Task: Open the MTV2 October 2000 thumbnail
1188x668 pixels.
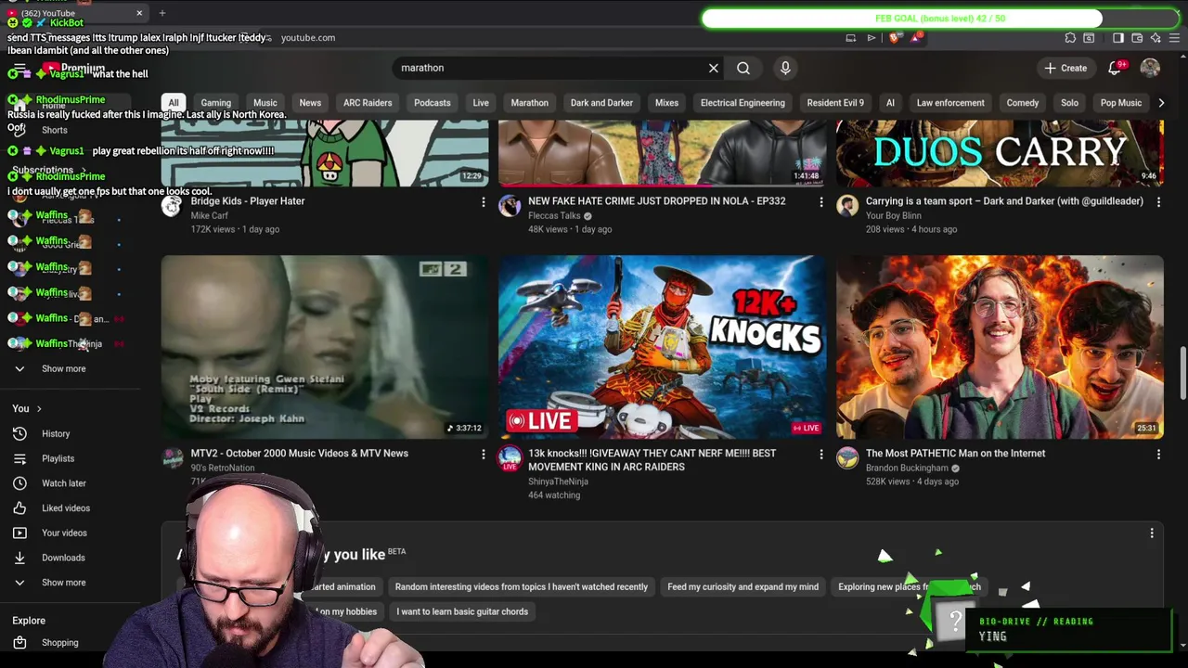Action: point(325,347)
